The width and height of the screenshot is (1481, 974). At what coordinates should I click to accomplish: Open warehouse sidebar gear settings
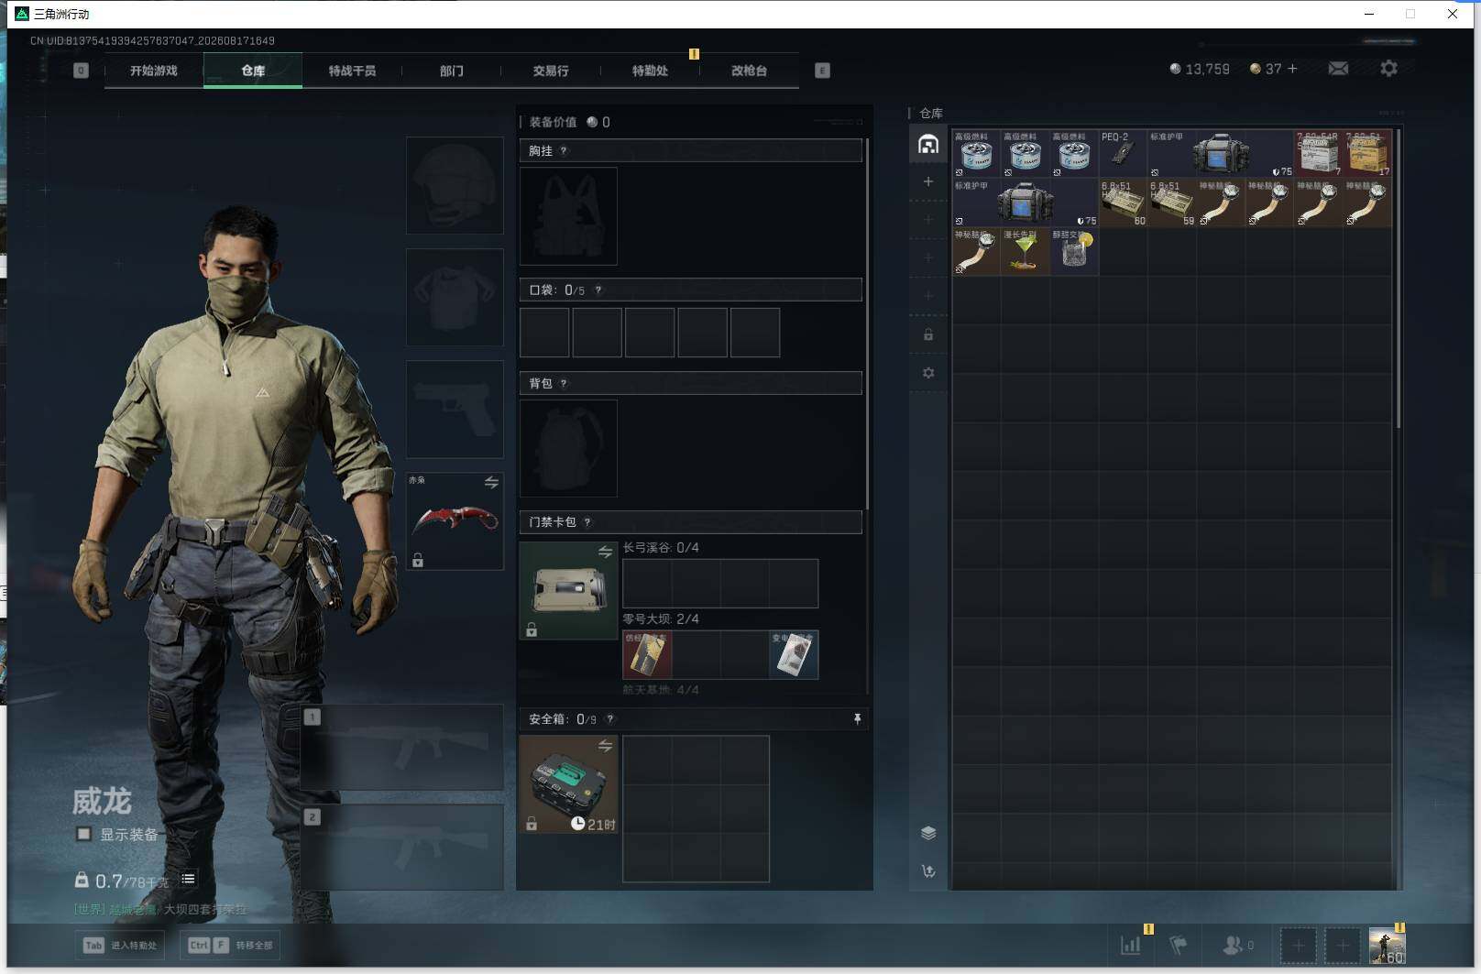tap(928, 373)
